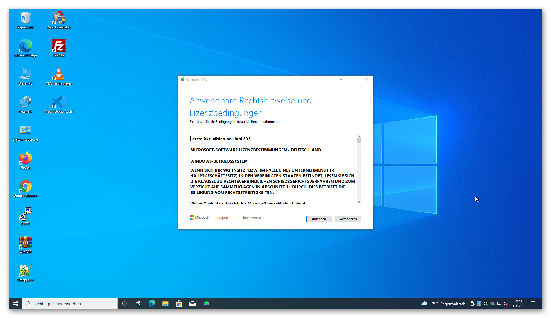Open the notification center icon
This screenshot has height=318, width=551.
pos(533,304)
